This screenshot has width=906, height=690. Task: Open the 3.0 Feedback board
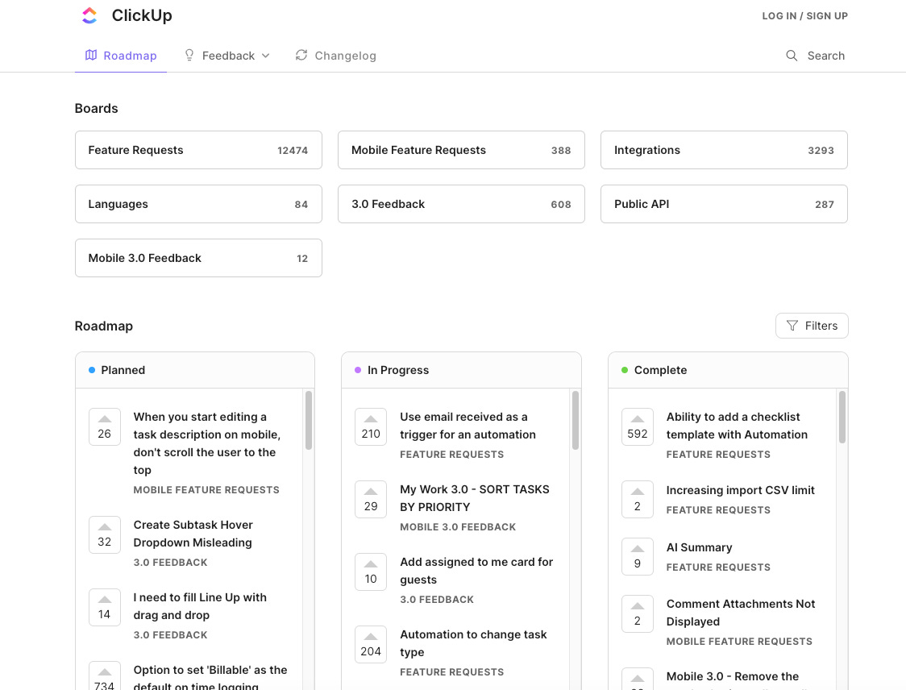pos(461,204)
